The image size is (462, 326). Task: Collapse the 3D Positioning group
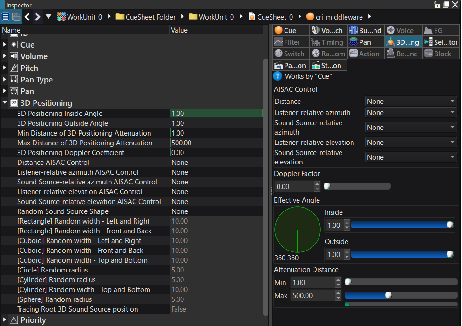5,103
